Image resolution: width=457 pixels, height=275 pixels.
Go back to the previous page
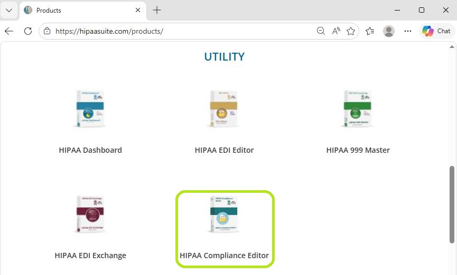click(9, 31)
